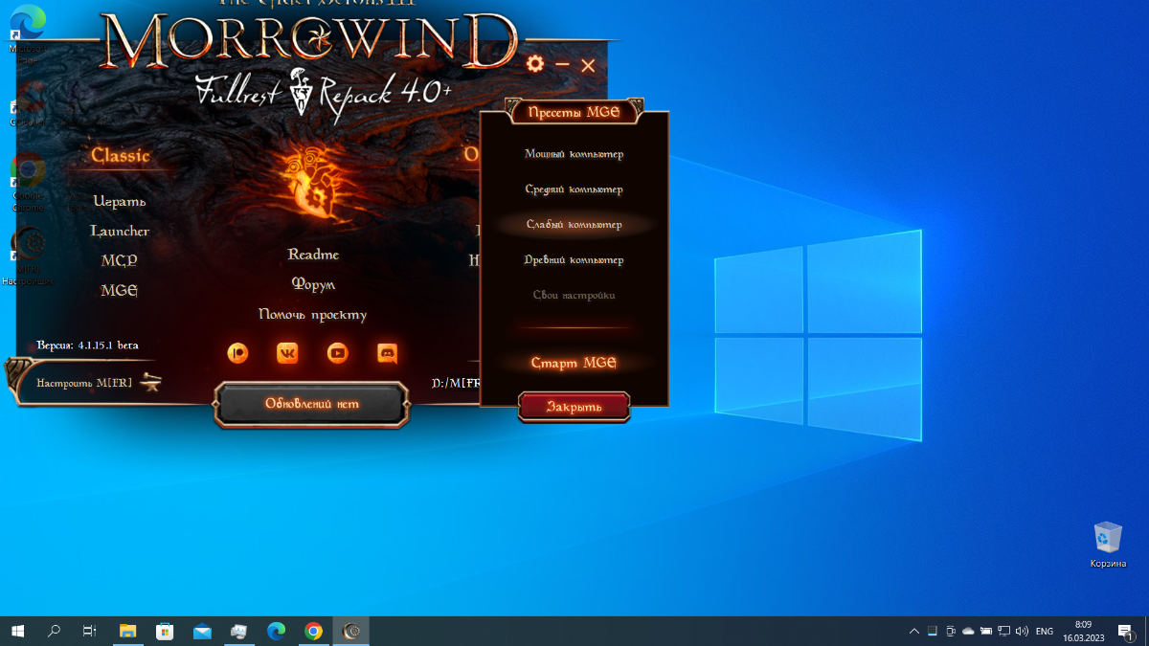Screen dimensions: 1149x646
Task: Click the OneDrive cloud tray icon
Action: tap(968, 632)
